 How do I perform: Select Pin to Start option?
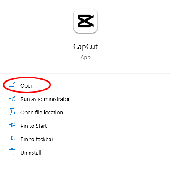coord(33,126)
